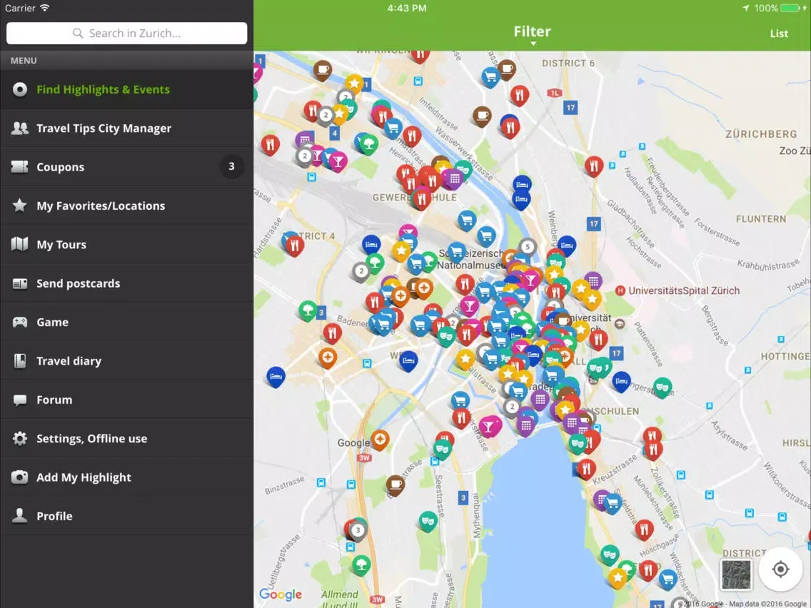
Task: Switch to satellite map thumbnail
Action: (736, 574)
